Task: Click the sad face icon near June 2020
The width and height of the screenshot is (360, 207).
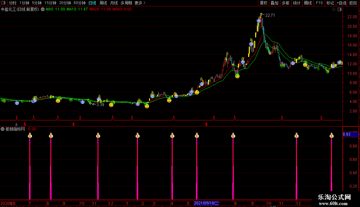Action: (17, 103)
